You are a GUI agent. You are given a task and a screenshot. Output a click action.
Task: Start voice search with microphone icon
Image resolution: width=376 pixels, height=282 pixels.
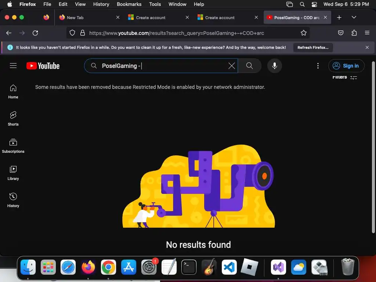275,66
